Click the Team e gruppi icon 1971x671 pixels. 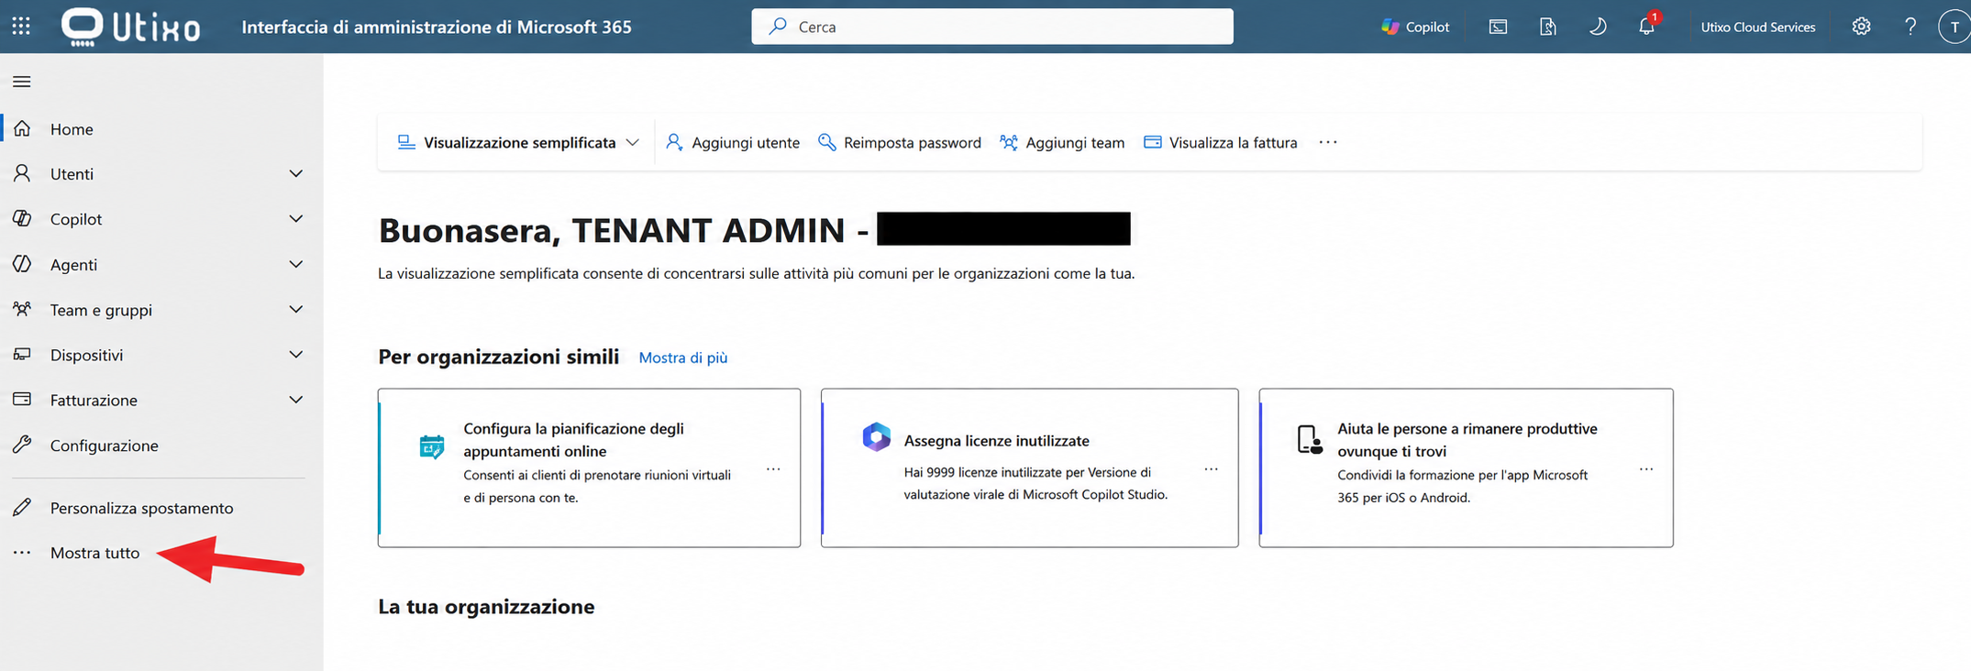pyautogui.click(x=22, y=309)
